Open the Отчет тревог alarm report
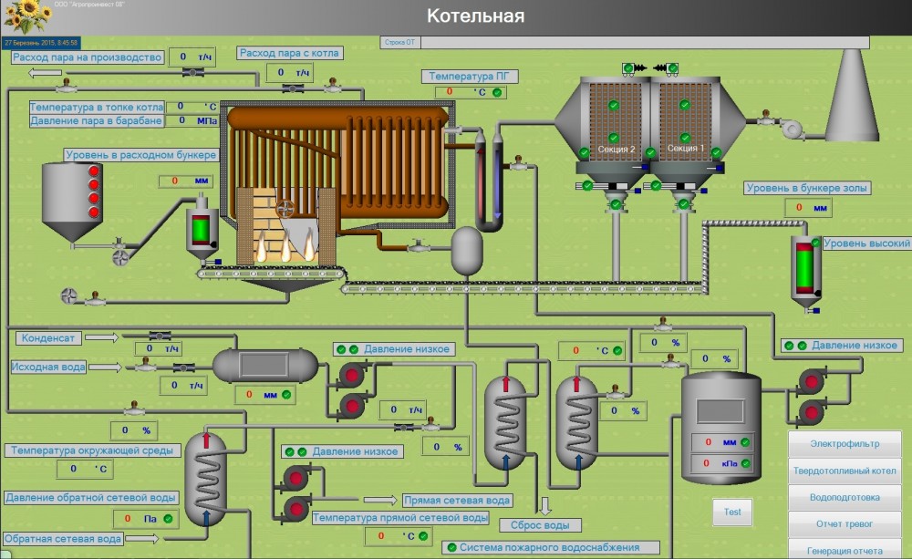The width and height of the screenshot is (912, 559). (x=845, y=524)
